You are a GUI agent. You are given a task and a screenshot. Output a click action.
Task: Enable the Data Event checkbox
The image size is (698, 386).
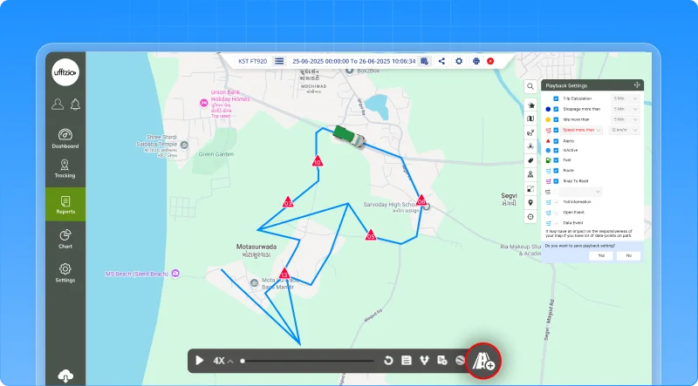pos(556,223)
